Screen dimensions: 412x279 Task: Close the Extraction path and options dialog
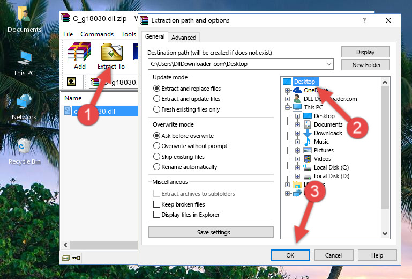coord(388,20)
